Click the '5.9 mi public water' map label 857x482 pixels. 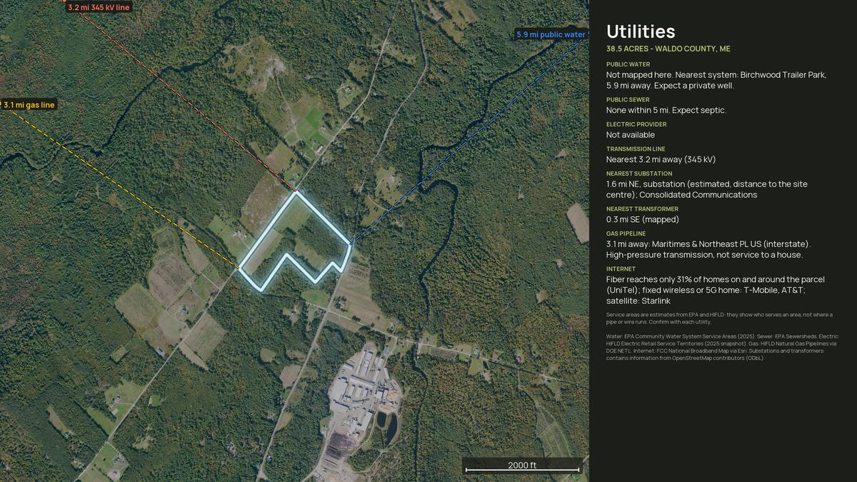(x=552, y=34)
